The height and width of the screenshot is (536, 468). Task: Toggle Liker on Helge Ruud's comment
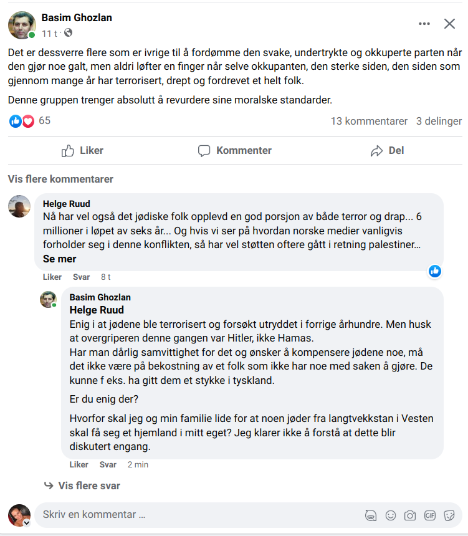(x=52, y=277)
